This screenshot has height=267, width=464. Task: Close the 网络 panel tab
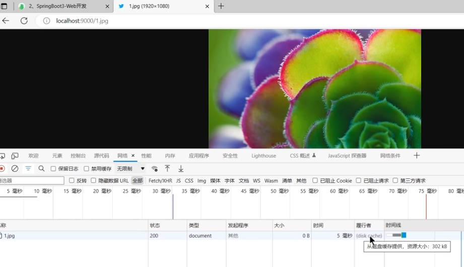coord(133,155)
